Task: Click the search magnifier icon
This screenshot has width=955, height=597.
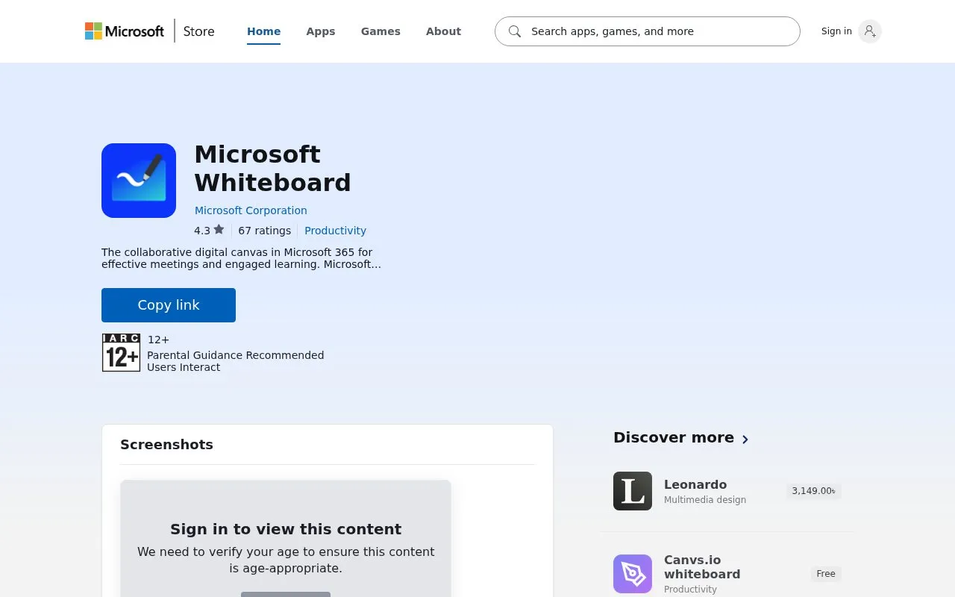Action: point(514,31)
